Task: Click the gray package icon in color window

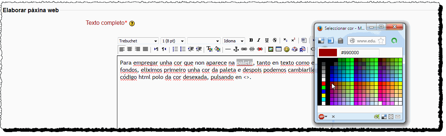Action: click(340, 41)
